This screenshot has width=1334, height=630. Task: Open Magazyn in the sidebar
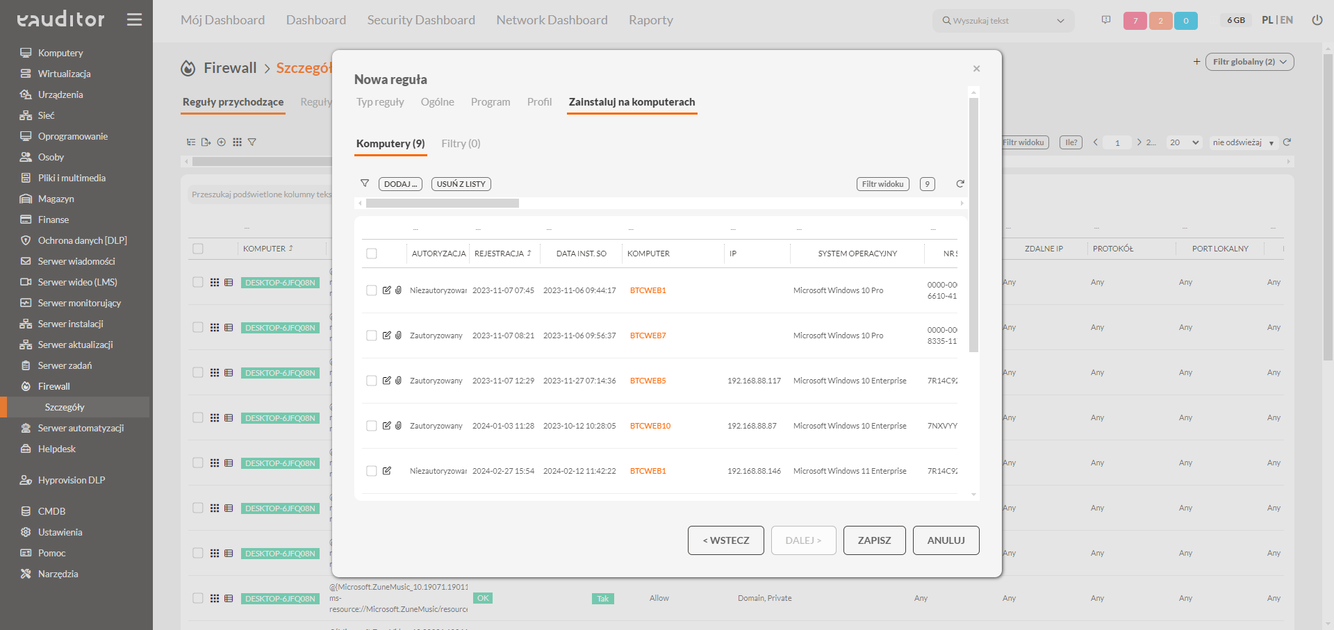56,199
